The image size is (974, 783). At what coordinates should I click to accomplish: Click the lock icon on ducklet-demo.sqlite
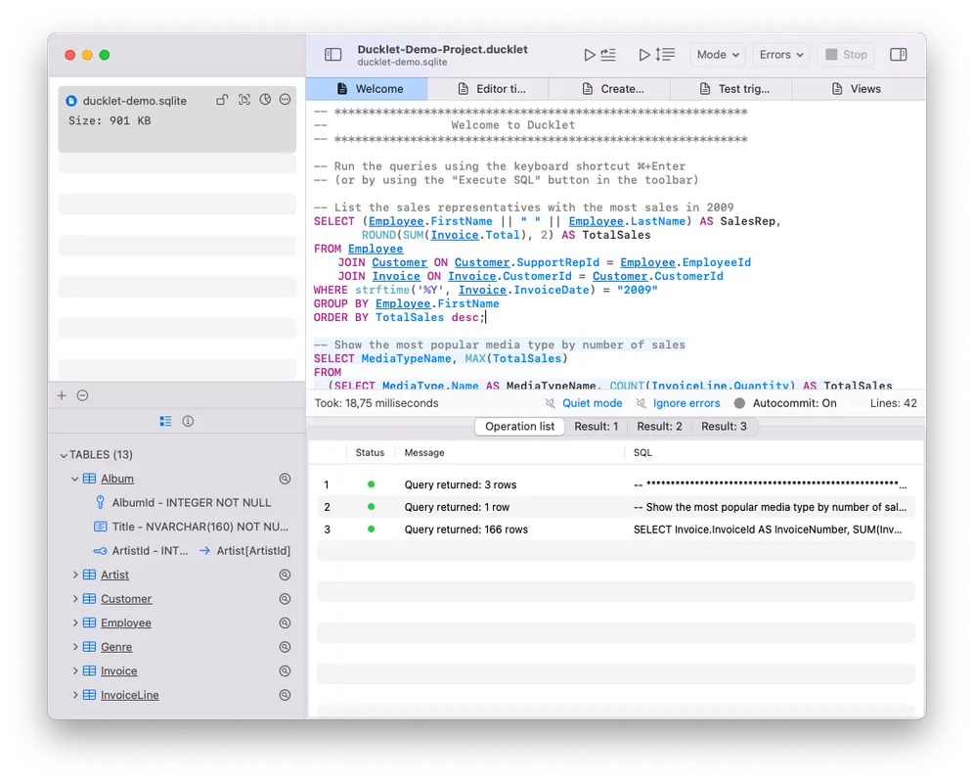[223, 100]
